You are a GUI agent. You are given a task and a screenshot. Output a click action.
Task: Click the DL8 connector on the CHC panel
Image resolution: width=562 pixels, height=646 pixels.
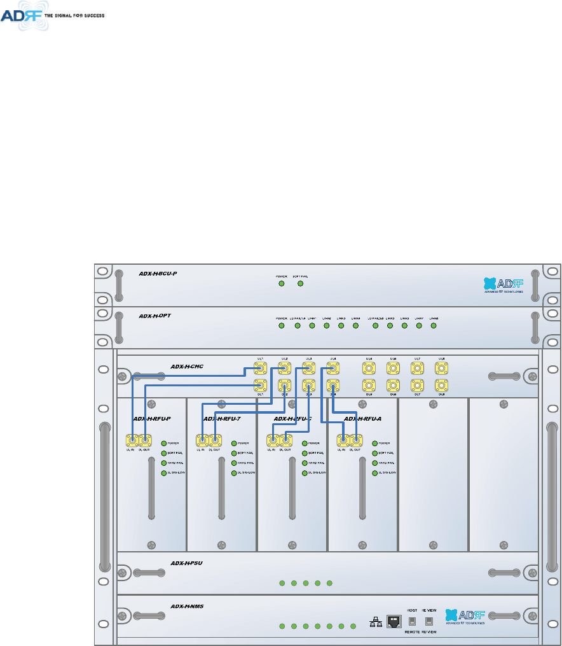tap(441, 386)
